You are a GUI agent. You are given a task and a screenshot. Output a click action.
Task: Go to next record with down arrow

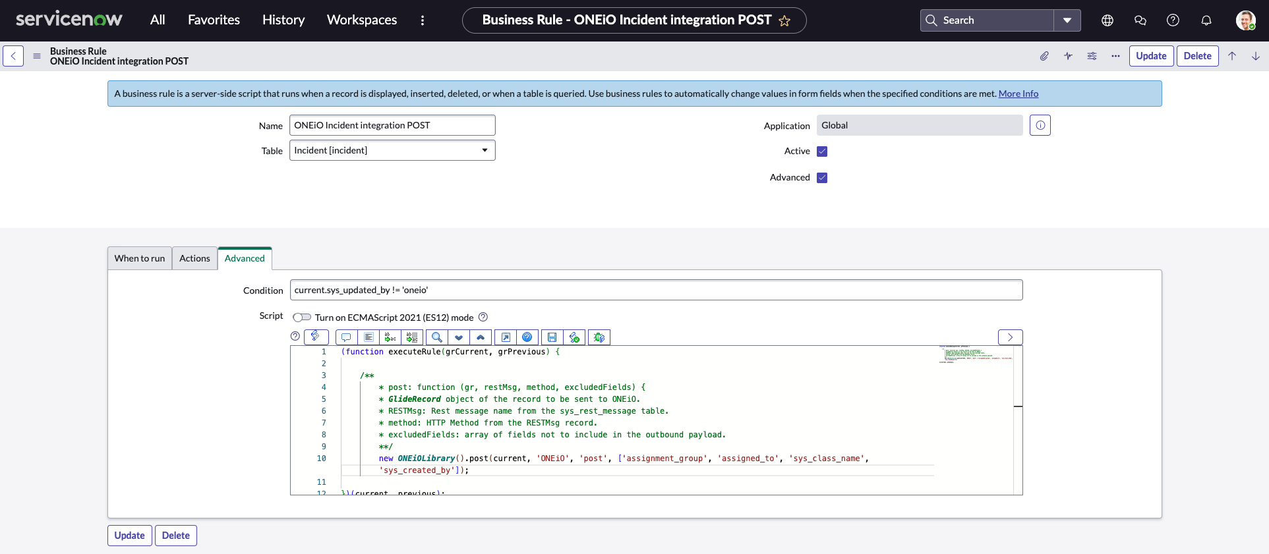(1256, 56)
